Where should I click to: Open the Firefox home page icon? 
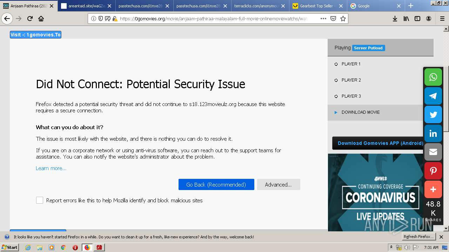[41, 19]
